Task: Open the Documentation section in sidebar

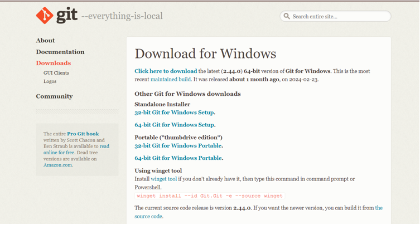Action: tap(60, 52)
